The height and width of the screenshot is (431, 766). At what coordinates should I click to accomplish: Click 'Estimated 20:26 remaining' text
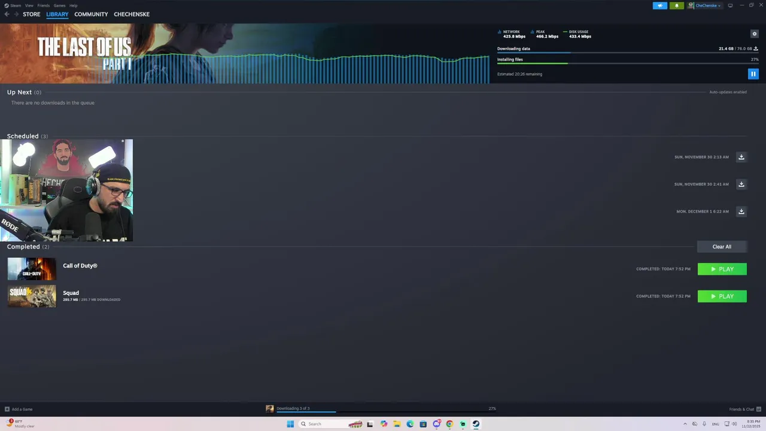[x=519, y=74]
